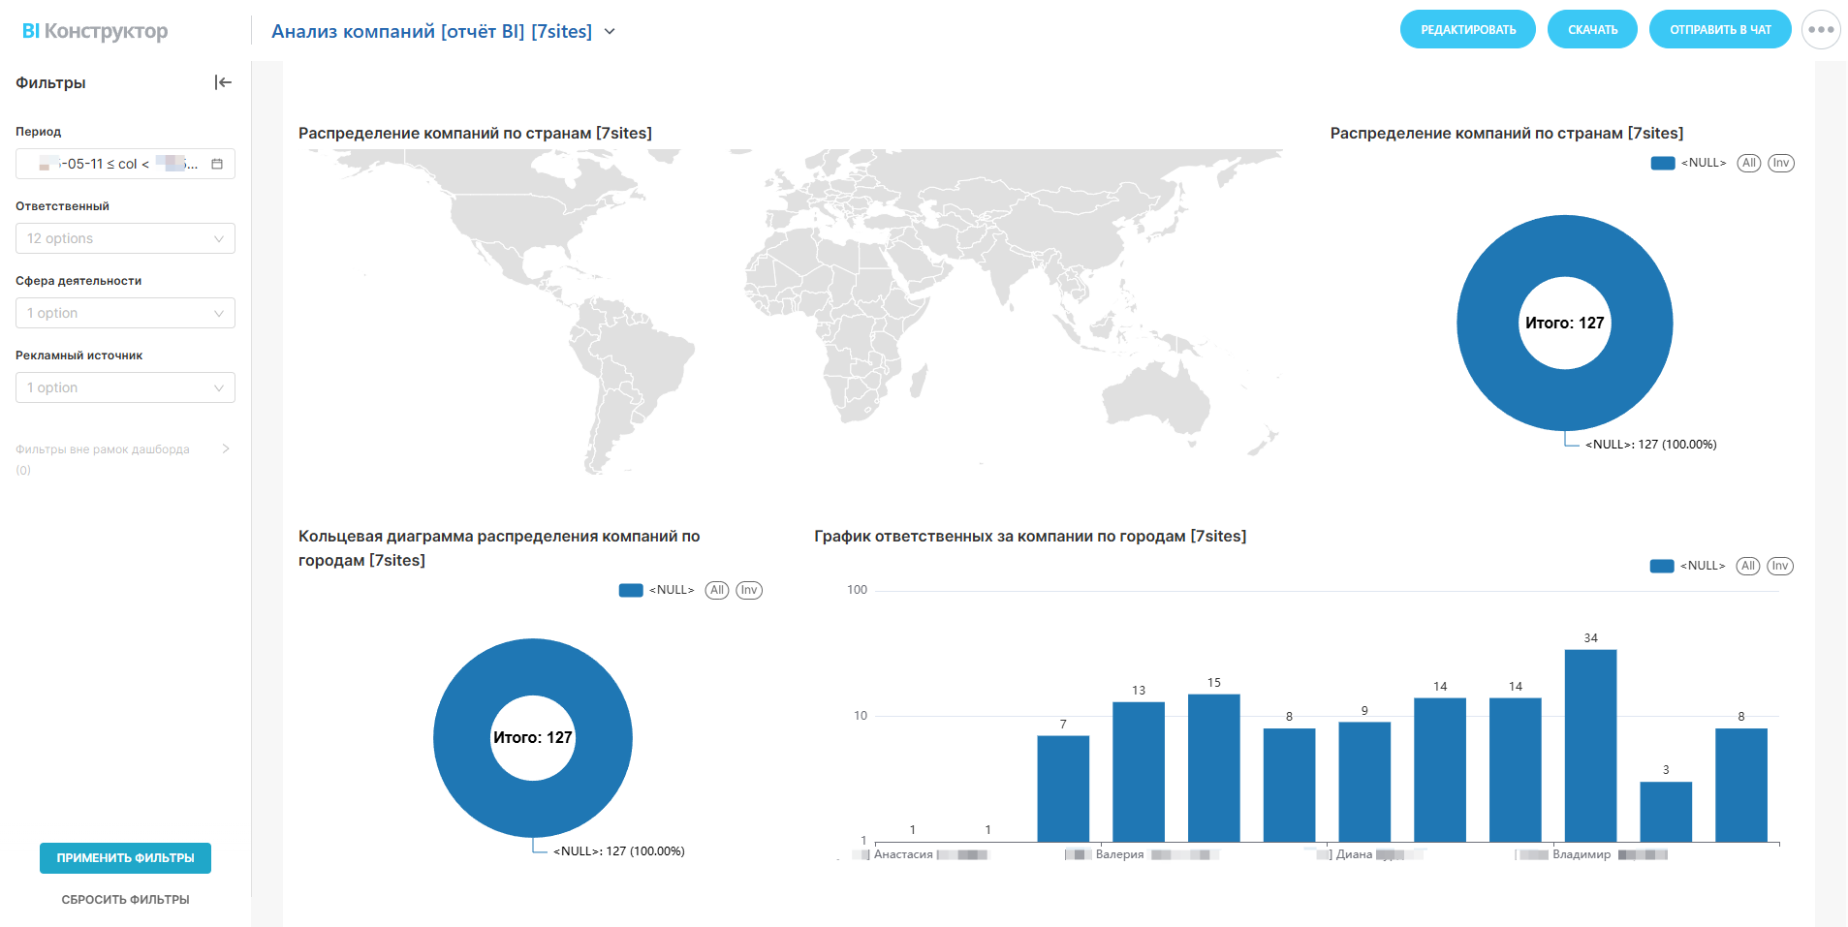Viewport: 1848px width, 927px height.
Task: Click the tallest bar labeled 34
Action: (1590, 745)
